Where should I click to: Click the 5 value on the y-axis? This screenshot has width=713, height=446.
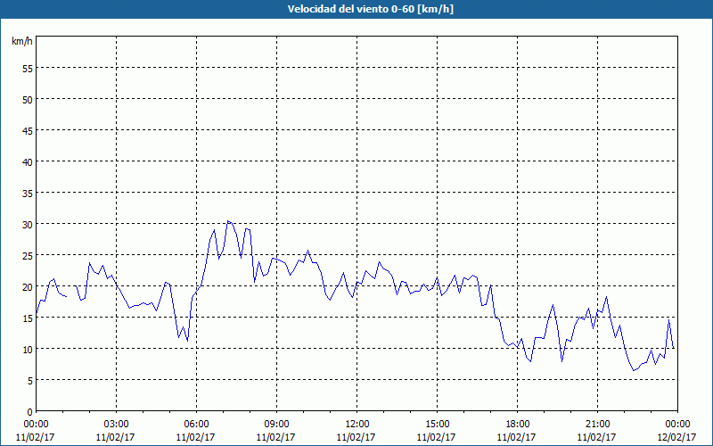click(x=30, y=381)
